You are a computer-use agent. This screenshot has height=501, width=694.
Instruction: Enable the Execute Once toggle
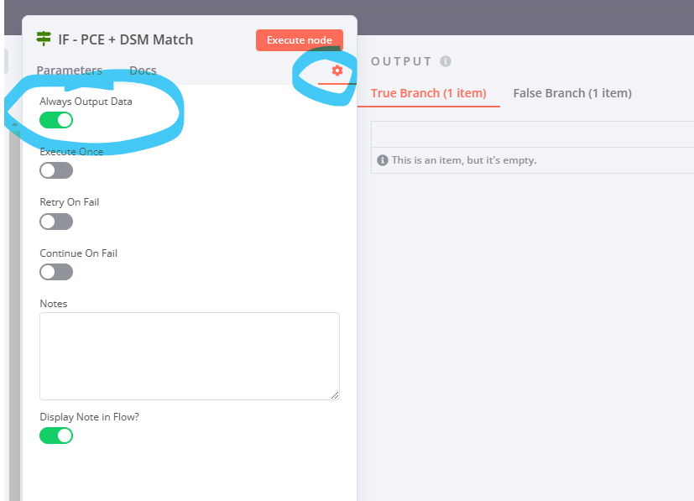coord(56,170)
